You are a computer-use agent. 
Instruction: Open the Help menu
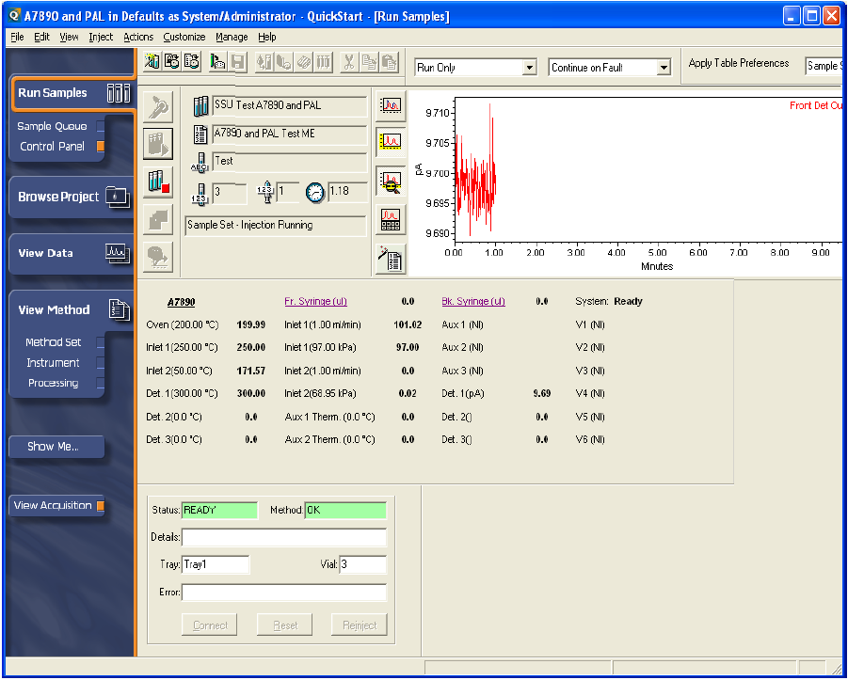pyautogui.click(x=267, y=37)
